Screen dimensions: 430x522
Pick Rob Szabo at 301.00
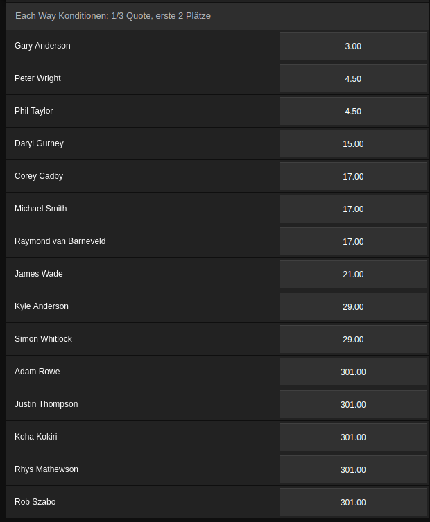point(353,503)
